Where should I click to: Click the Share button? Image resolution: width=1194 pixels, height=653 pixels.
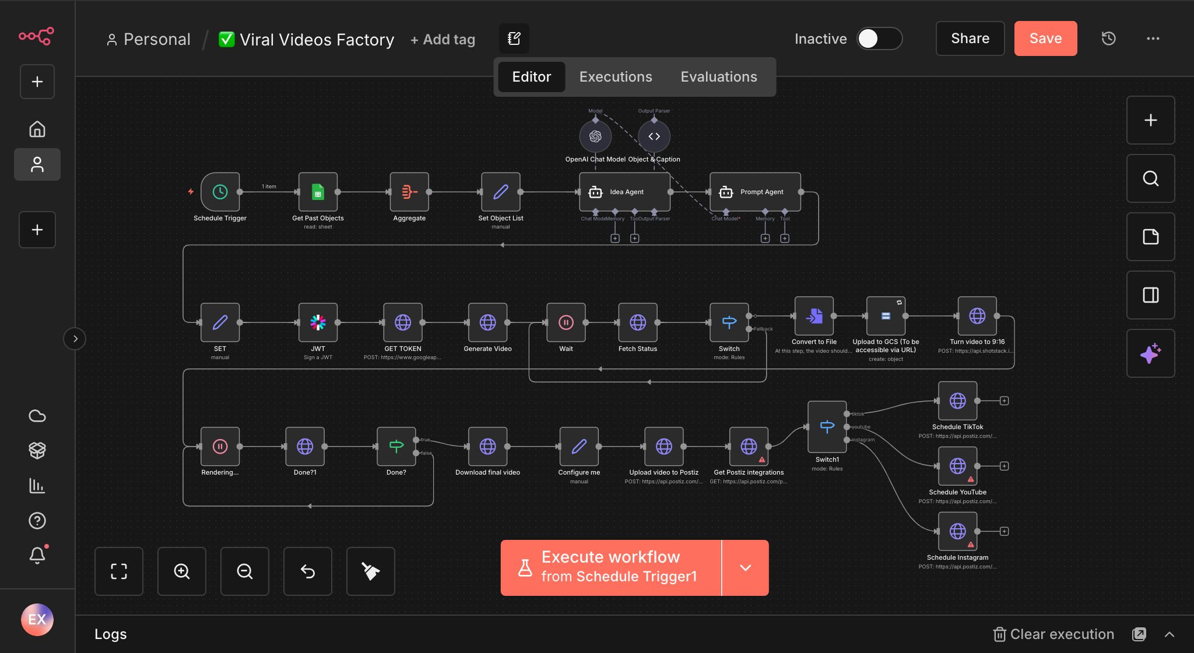coord(970,38)
